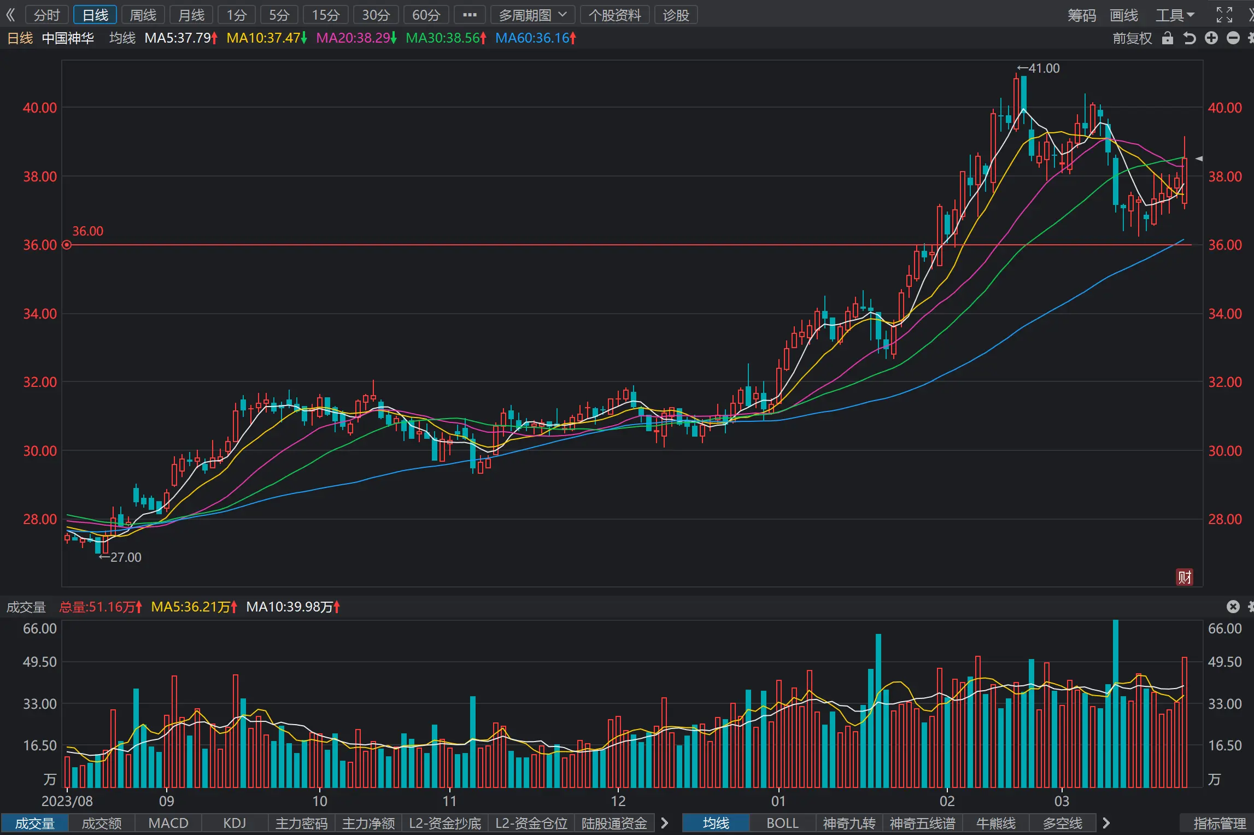Expand the 工具 dropdown menu
Screen dimensions: 1254x835
point(1175,15)
